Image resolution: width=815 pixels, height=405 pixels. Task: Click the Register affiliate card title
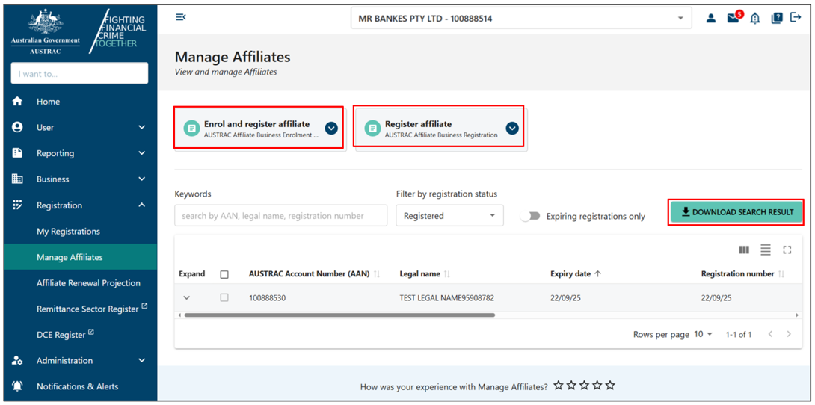click(x=419, y=124)
